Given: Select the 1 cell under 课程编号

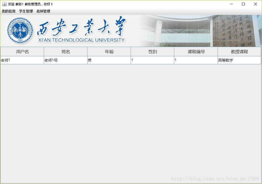Looking at the screenshot, I should click(x=196, y=60).
